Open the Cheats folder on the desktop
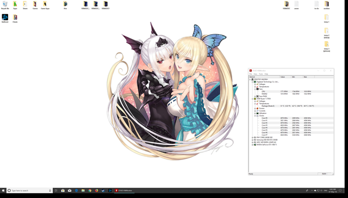The width and height of the screenshot is (348, 198). (x=15, y=18)
